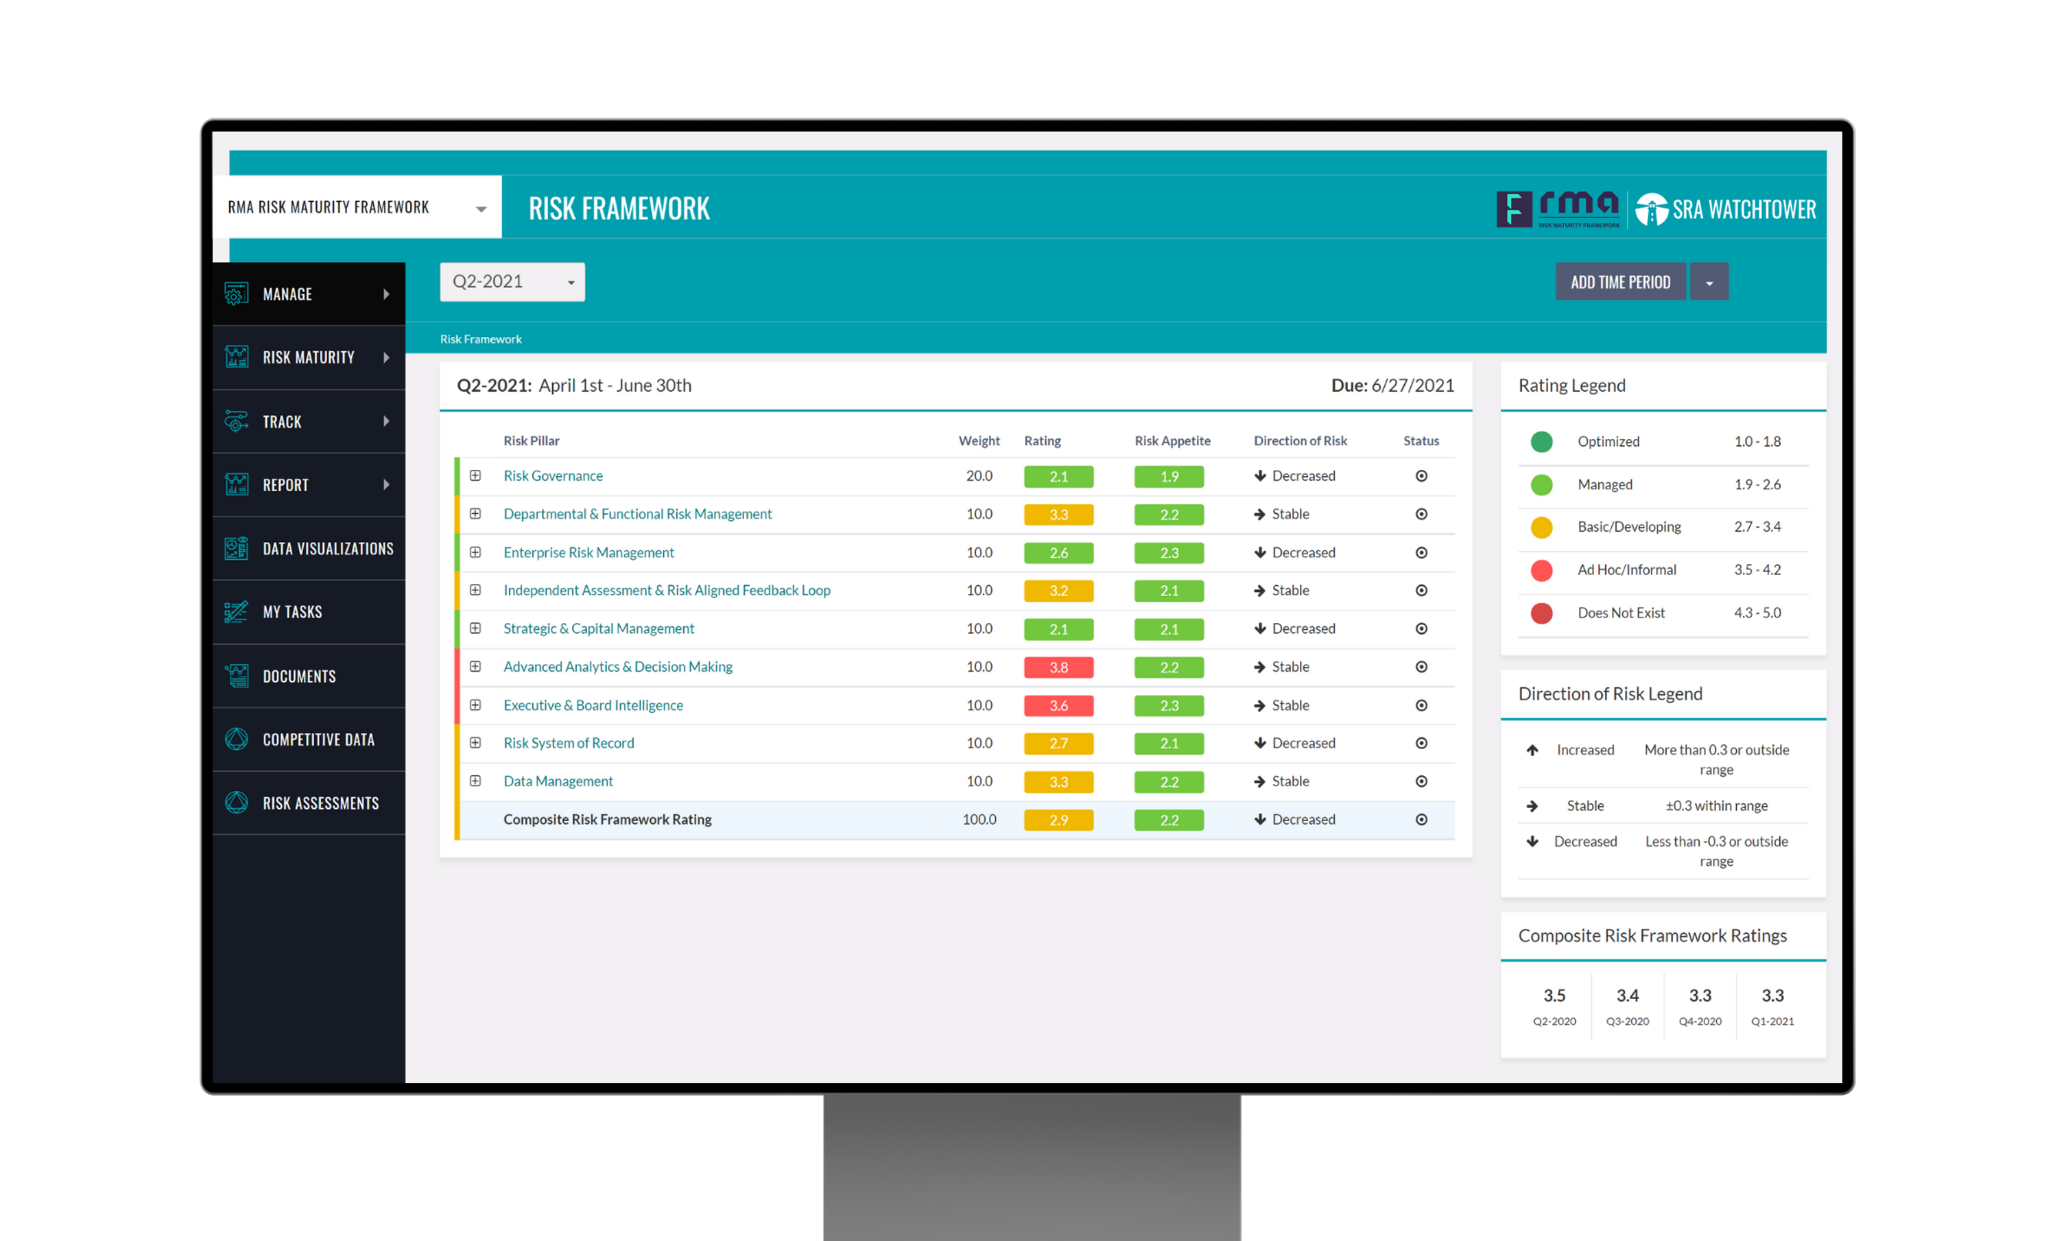Open the Data Management pillar link
The image size is (2055, 1241).
[x=558, y=781]
